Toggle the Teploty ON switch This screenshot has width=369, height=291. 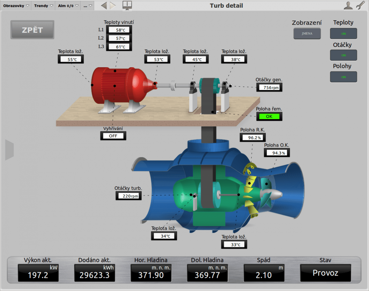pos(343,33)
